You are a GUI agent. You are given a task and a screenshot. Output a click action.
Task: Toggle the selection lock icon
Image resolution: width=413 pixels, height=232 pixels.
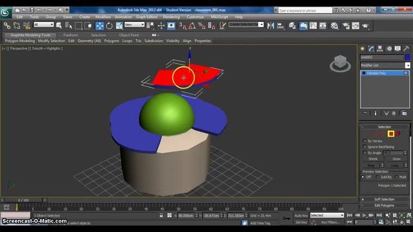click(x=161, y=215)
